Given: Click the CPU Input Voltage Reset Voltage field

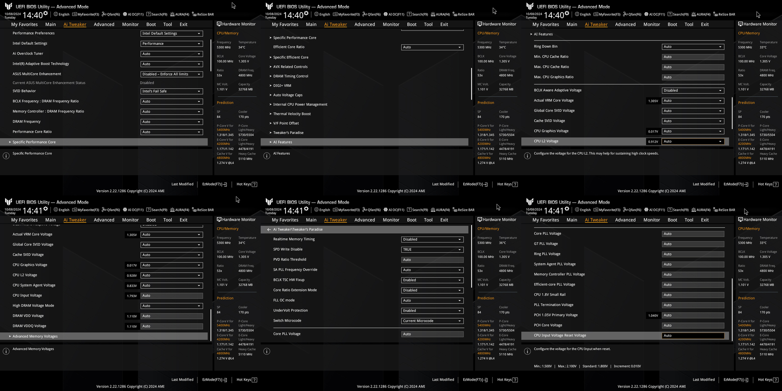Looking at the screenshot, I should pyautogui.click(x=693, y=336).
